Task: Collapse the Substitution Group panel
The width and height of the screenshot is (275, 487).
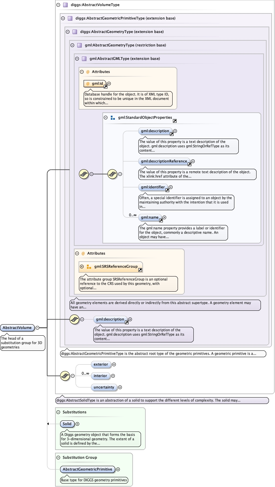Action: coord(58,457)
